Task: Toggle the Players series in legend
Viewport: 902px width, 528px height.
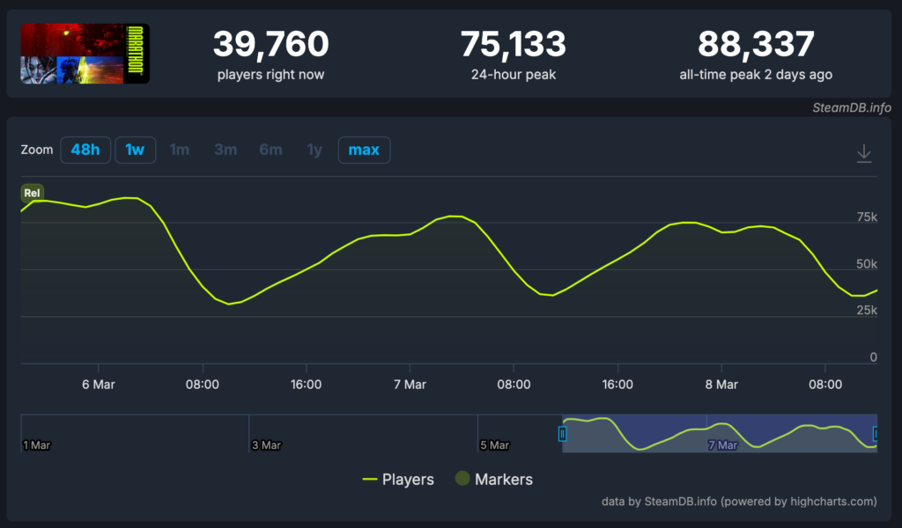Action: [x=398, y=480]
